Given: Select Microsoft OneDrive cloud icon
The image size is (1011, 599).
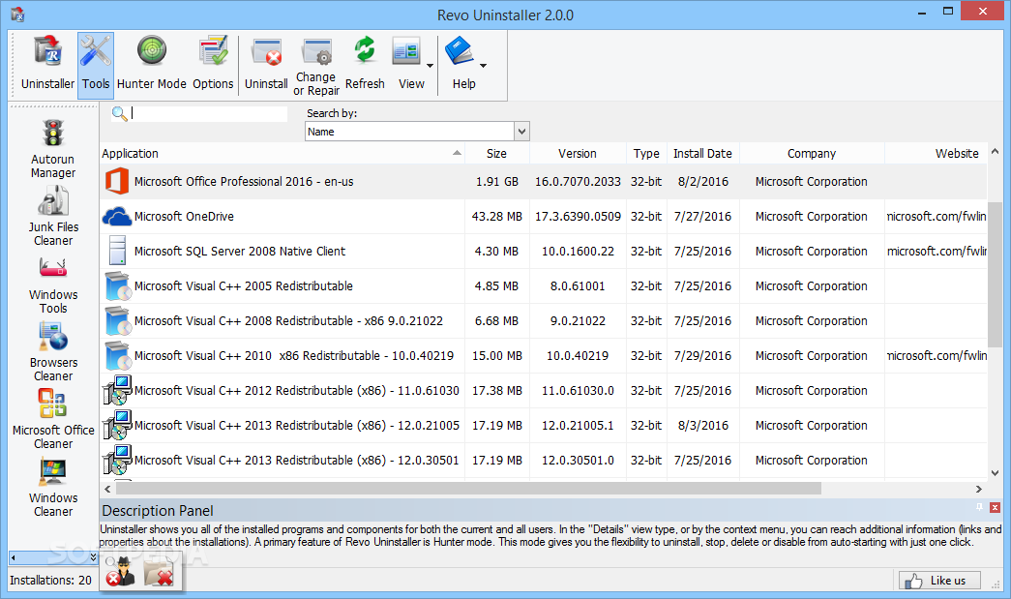Looking at the screenshot, I should click(x=117, y=217).
